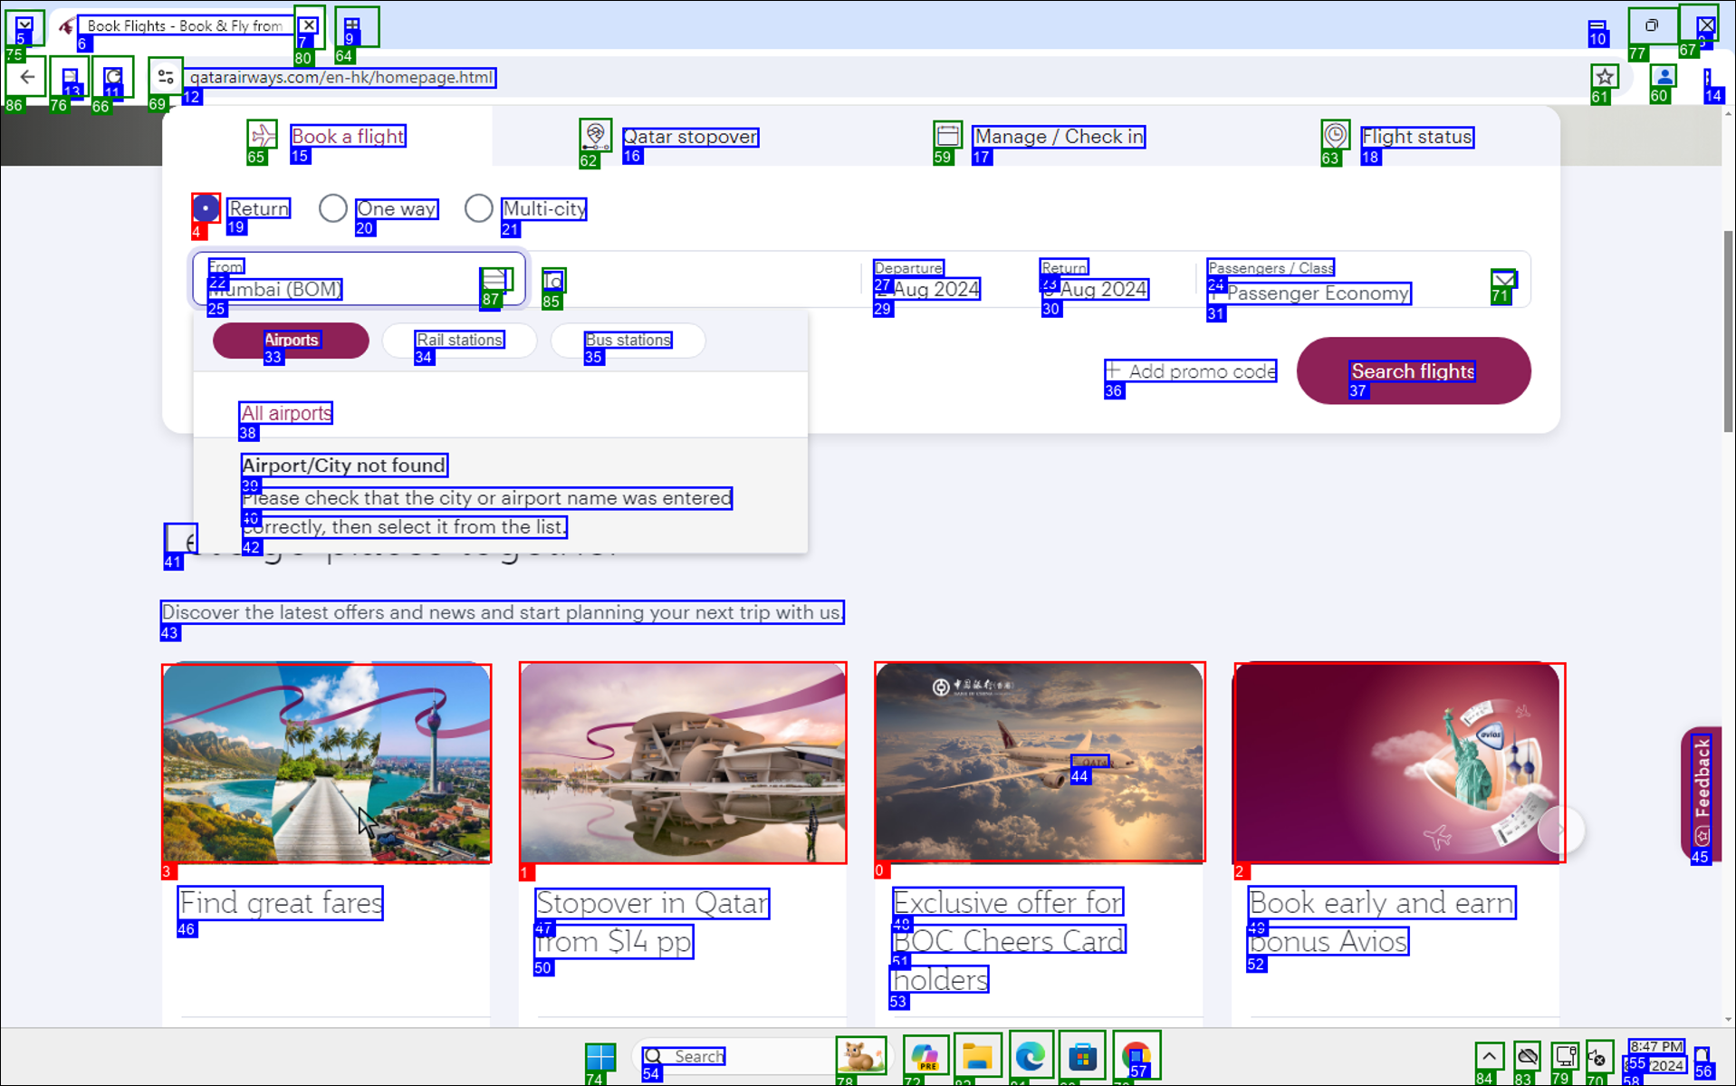
Task: Advance the offers carousel with the arrow
Action: [1560, 830]
